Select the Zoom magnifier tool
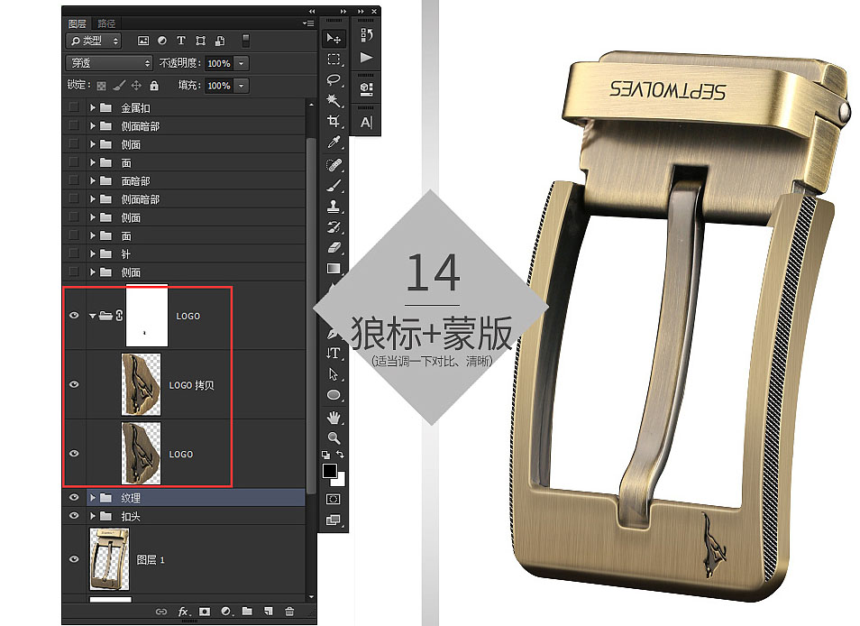This screenshot has width=860, height=626. 334,437
